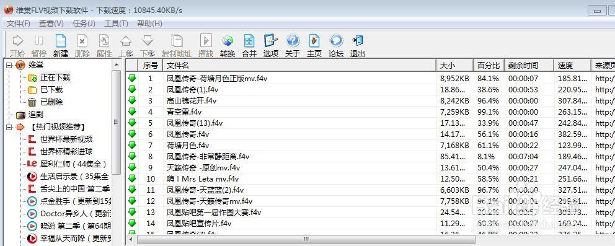615x246 pixels.
Task: Sort by 剩余时间 column header
Action: point(529,66)
